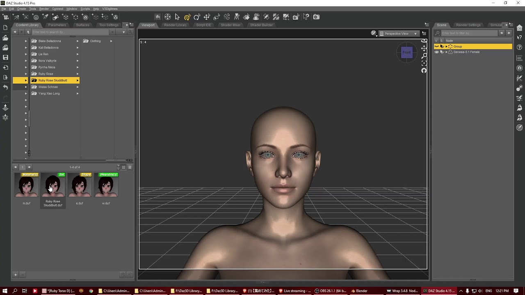525x295 pixels.
Task: Click the globe icon in the right sidebar
Action: (519, 127)
